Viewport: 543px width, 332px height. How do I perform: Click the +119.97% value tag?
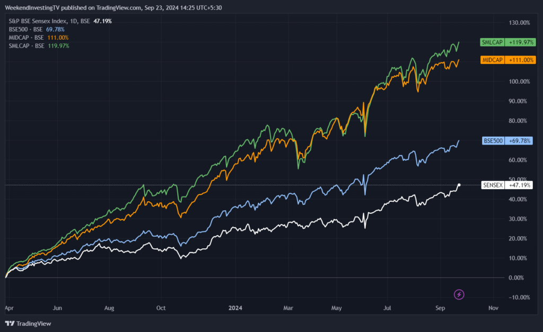520,42
